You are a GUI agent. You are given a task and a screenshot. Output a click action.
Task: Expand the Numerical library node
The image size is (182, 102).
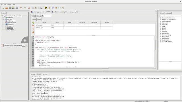(160, 23)
